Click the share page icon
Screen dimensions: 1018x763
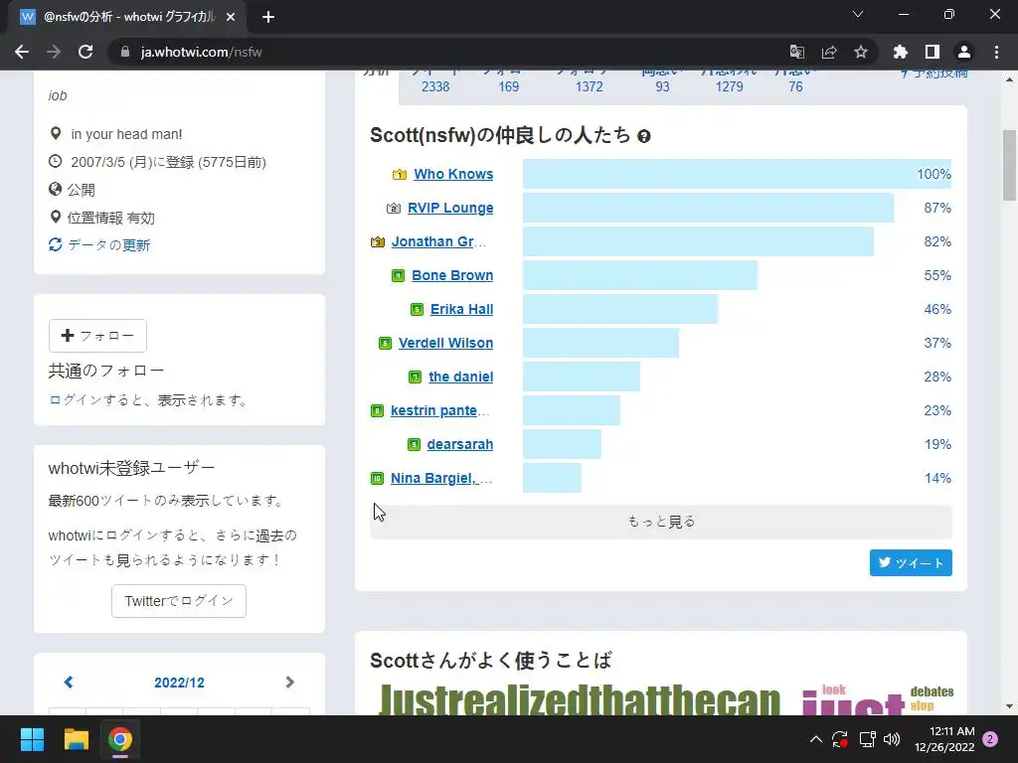point(829,52)
